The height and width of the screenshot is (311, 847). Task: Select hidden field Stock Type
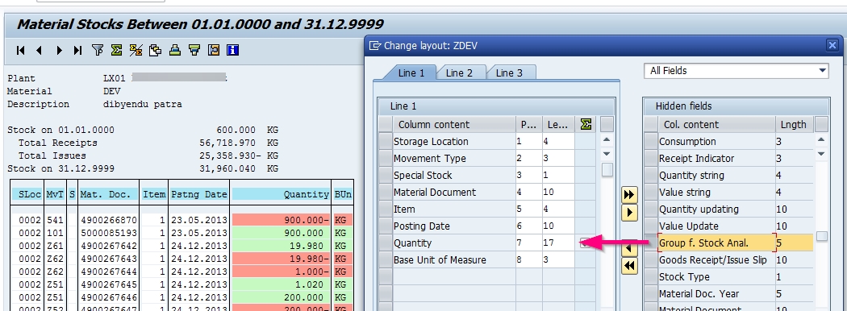[x=716, y=277]
